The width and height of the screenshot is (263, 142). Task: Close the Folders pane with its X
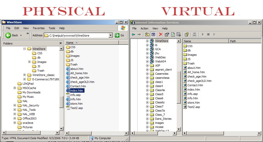(x=61, y=43)
